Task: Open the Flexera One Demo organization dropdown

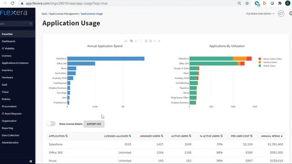Action: [260, 14]
